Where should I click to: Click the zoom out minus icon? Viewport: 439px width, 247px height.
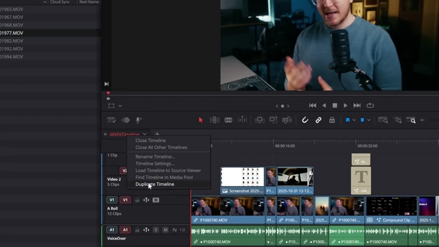coord(423,120)
